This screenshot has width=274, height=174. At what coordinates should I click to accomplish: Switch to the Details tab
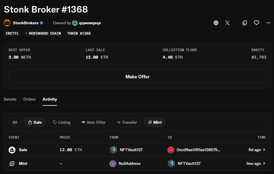pos(10,99)
